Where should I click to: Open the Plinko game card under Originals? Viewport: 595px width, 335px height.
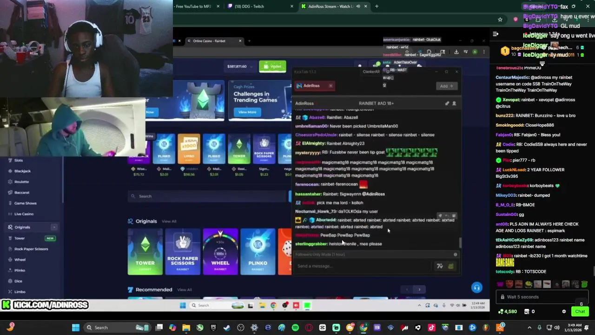coord(258,252)
